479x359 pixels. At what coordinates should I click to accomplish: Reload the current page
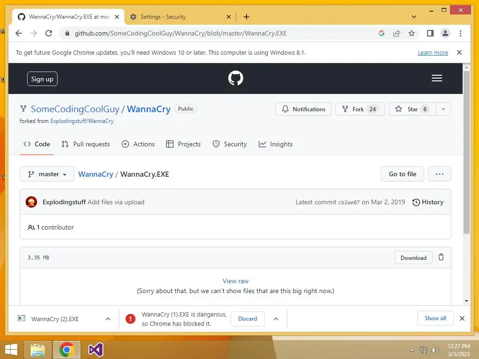pos(49,33)
